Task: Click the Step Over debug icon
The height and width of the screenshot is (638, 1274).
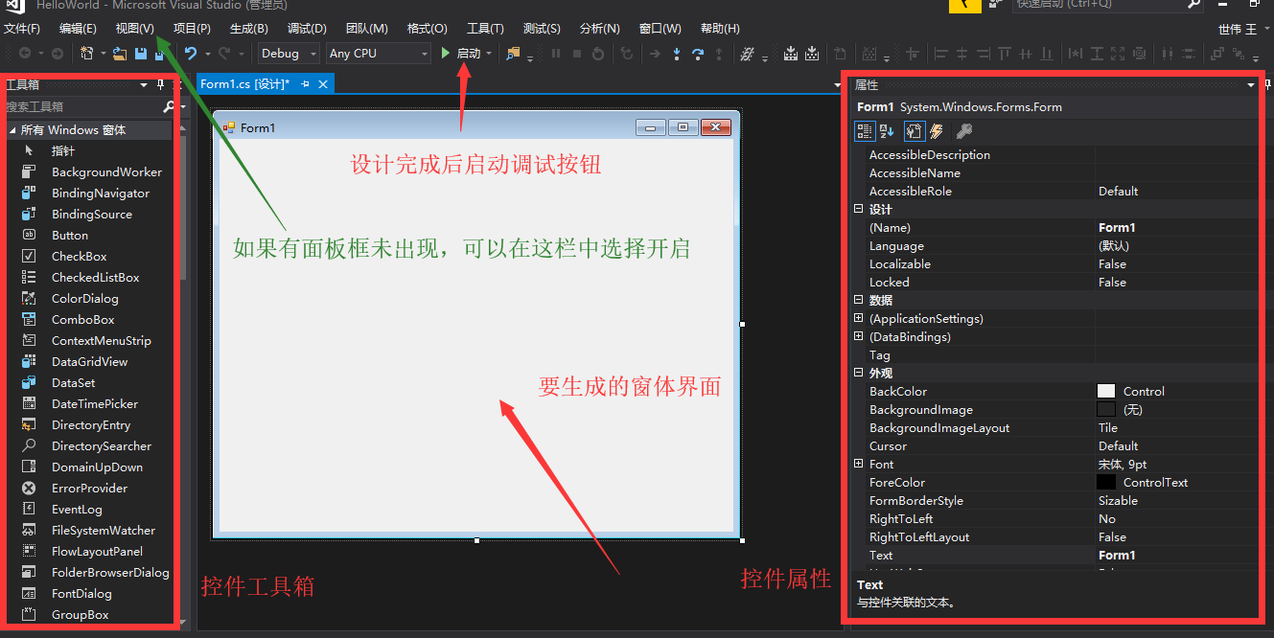Action: [698, 54]
